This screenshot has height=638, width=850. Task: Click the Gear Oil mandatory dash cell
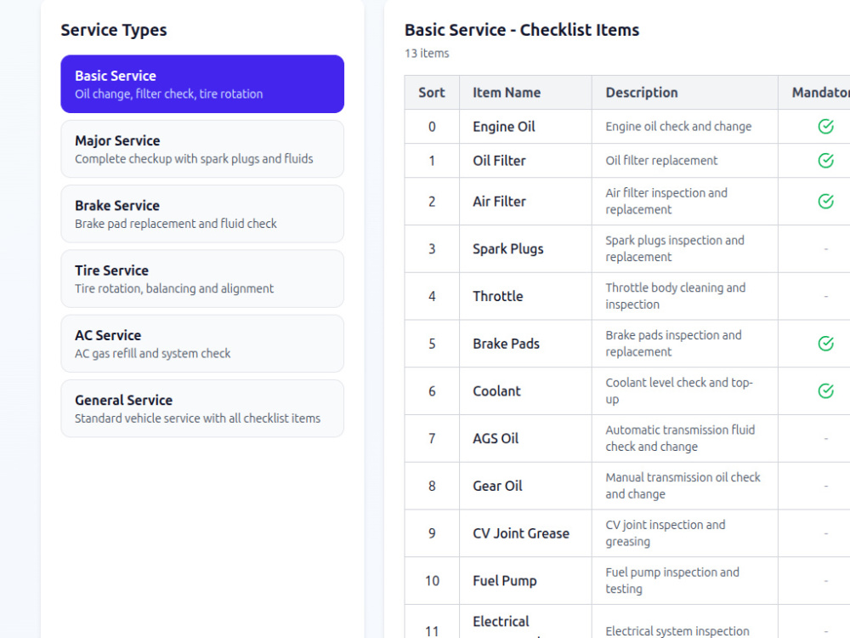(x=825, y=486)
